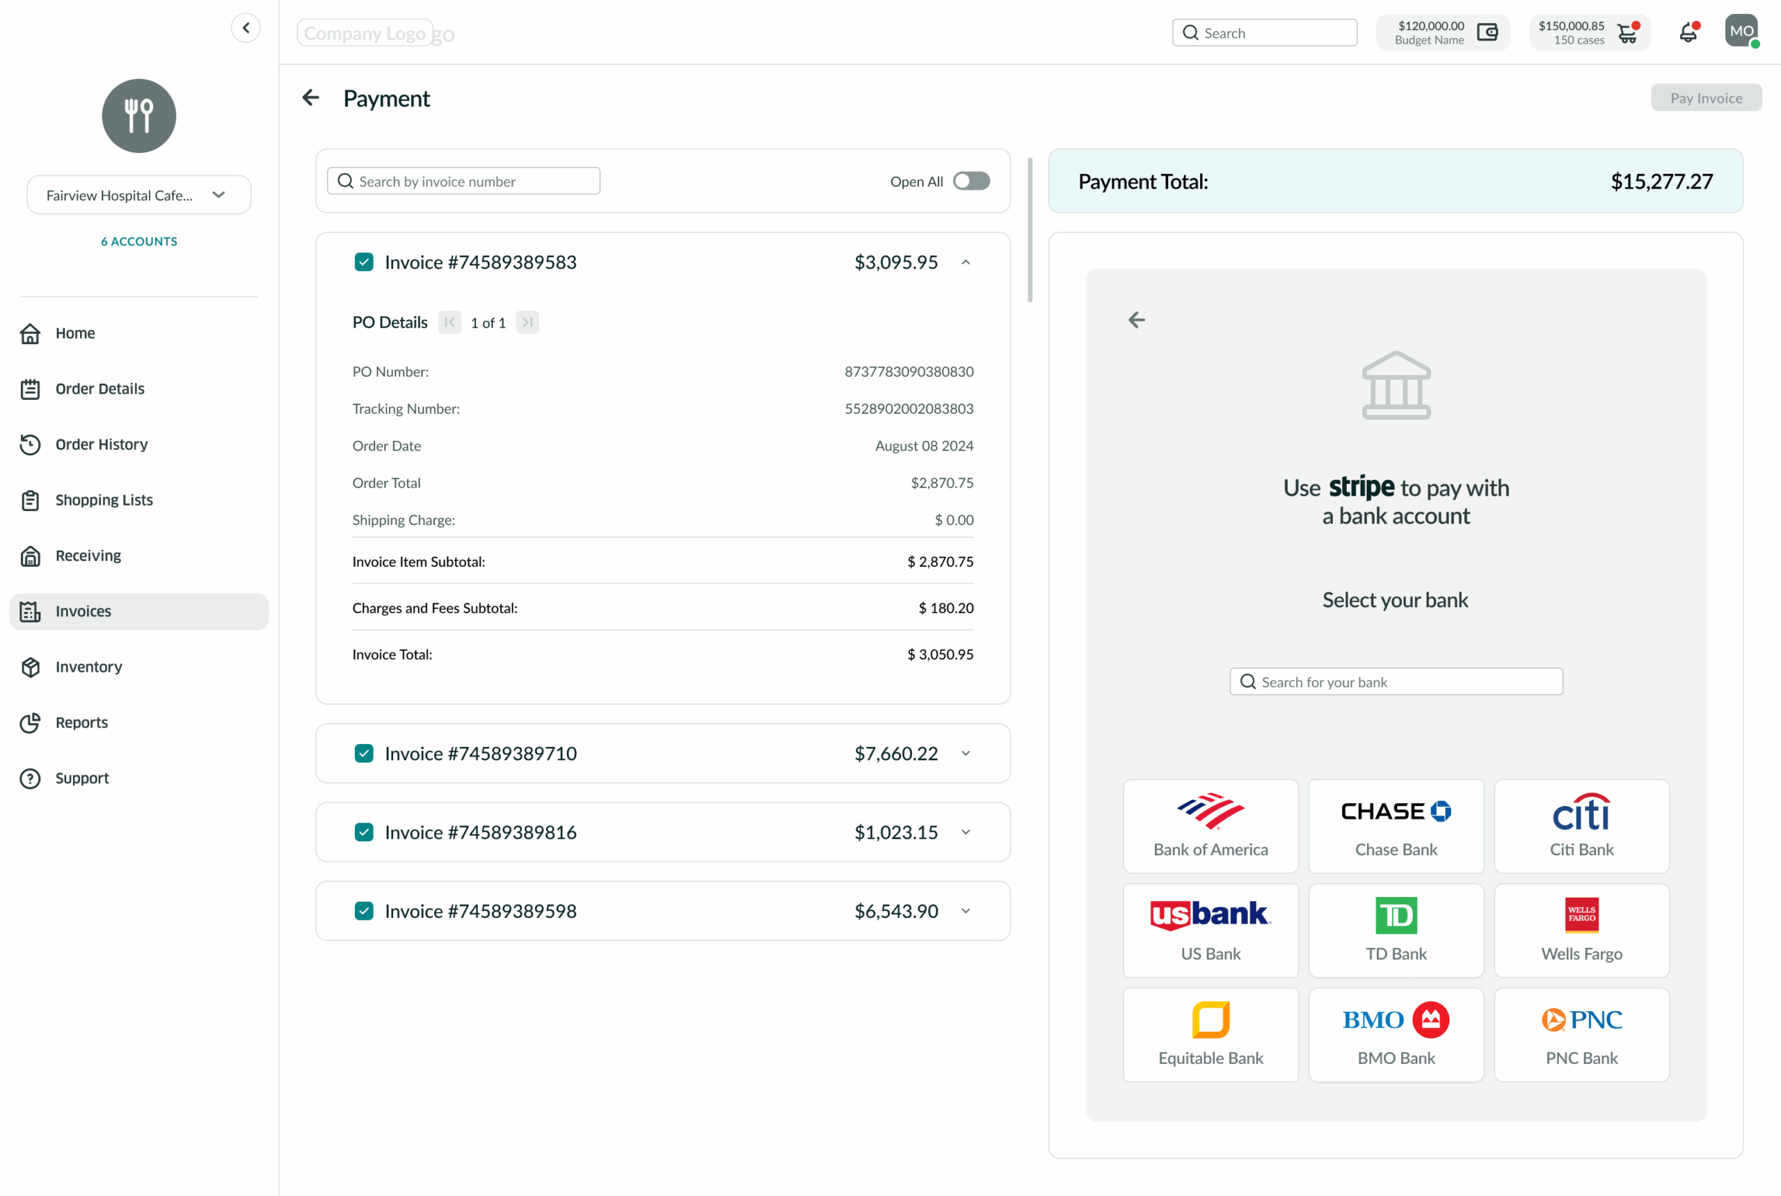Go back in the Stripe bank panel

click(1137, 320)
